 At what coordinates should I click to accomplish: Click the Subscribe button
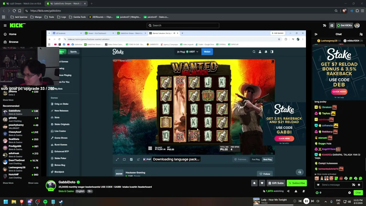[x=297, y=183]
